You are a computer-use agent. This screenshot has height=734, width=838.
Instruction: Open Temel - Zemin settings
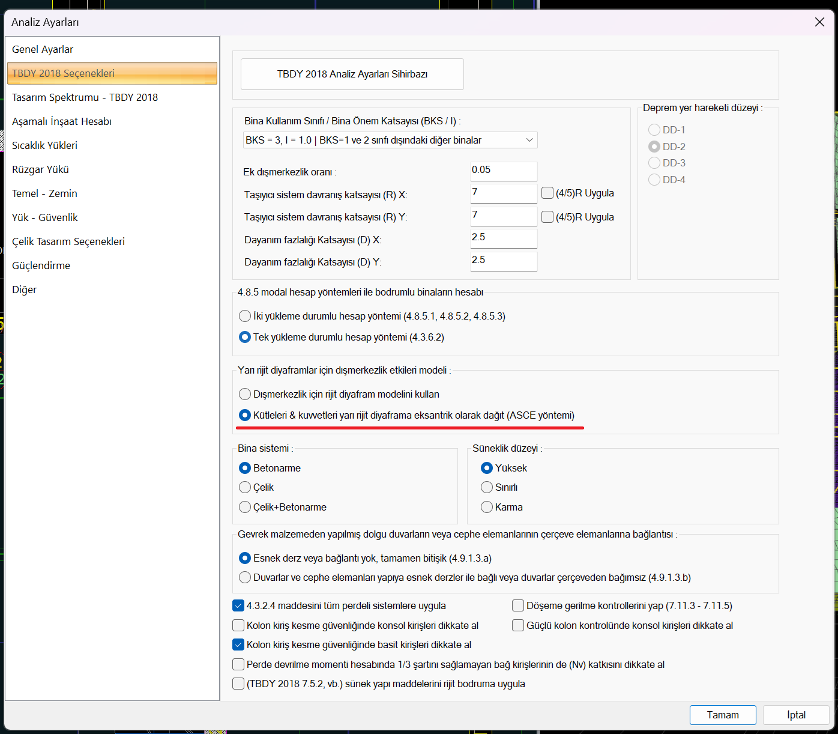(44, 193)
